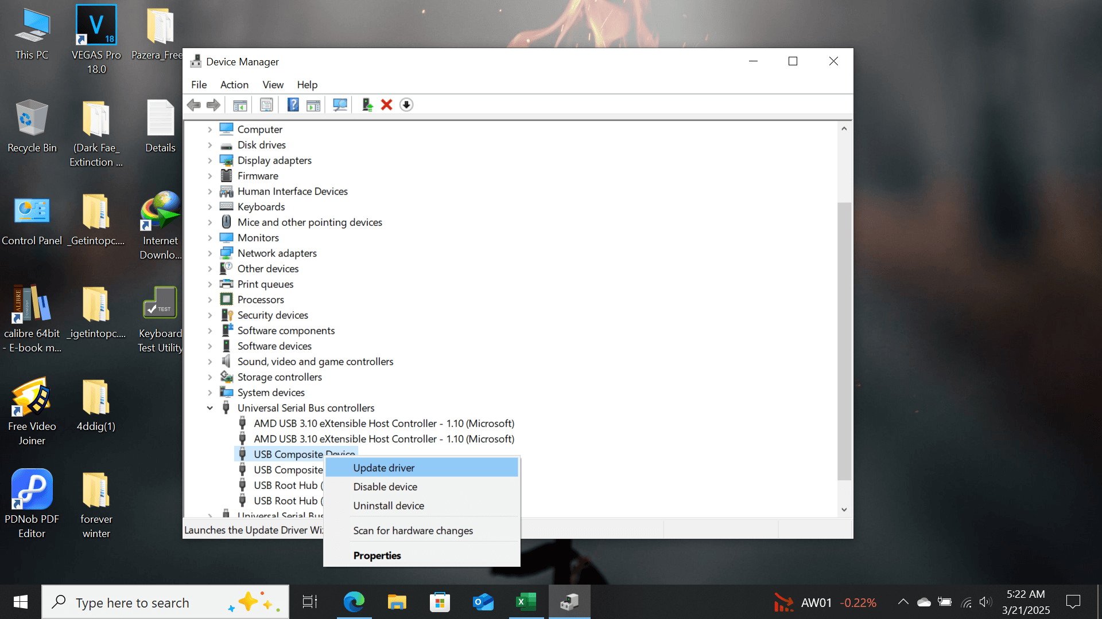Click the Scan for hardware changes toolbar icon

[340, 105]
